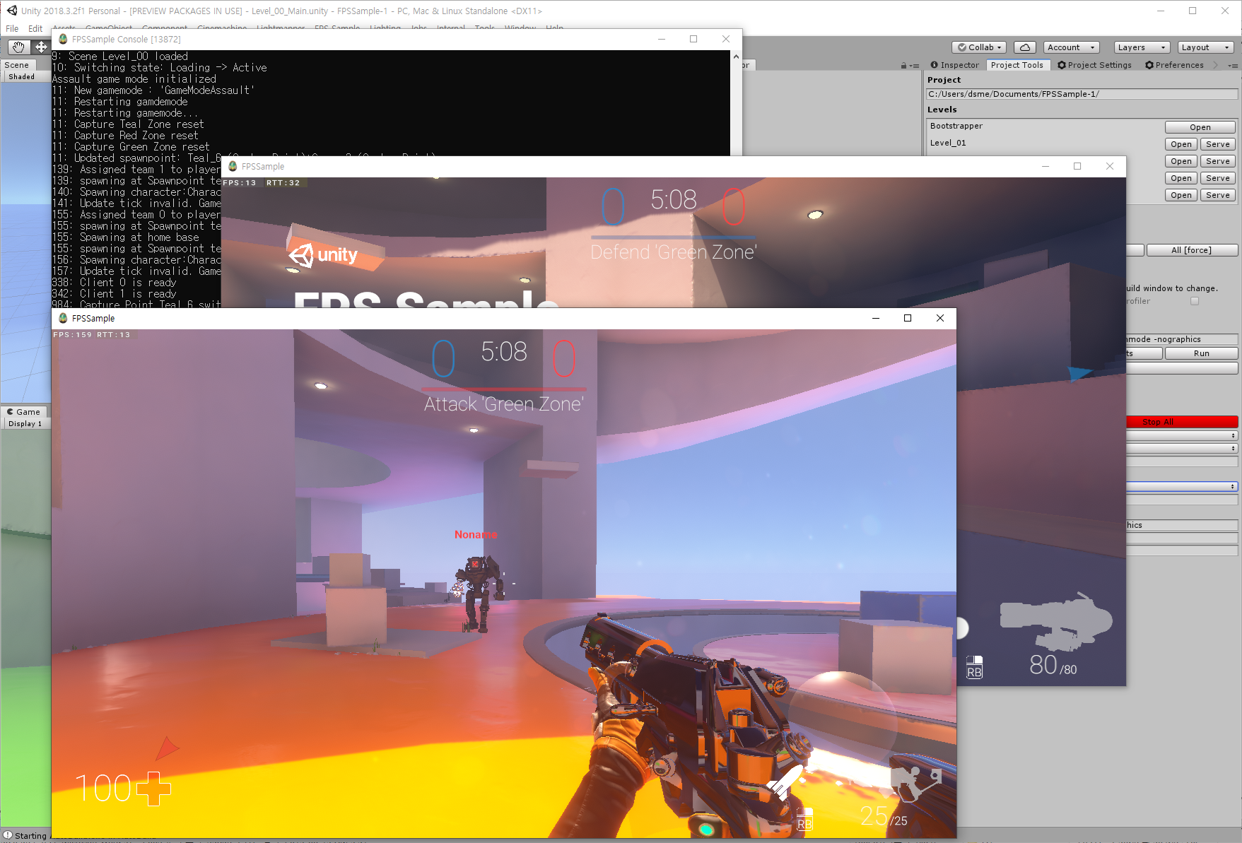Click the health cross icon in game HUD
Image resolution: width=1242 pixels, height=843 pixels.
(x=153, y=789)
